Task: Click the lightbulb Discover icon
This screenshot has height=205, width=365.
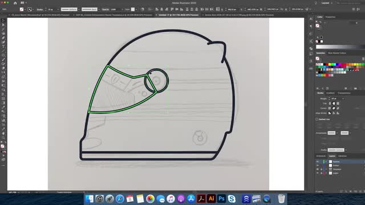Action: pyautogui.click(x=316, y=3)
